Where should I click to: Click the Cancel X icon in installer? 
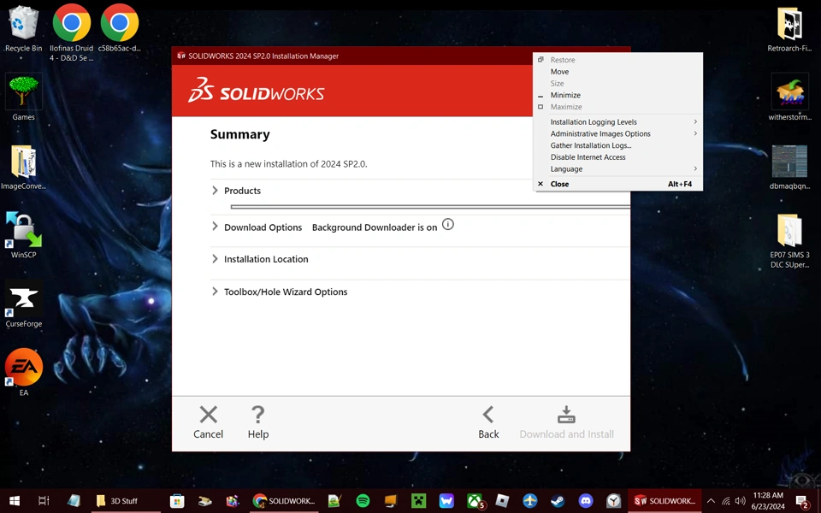[209, 415]
